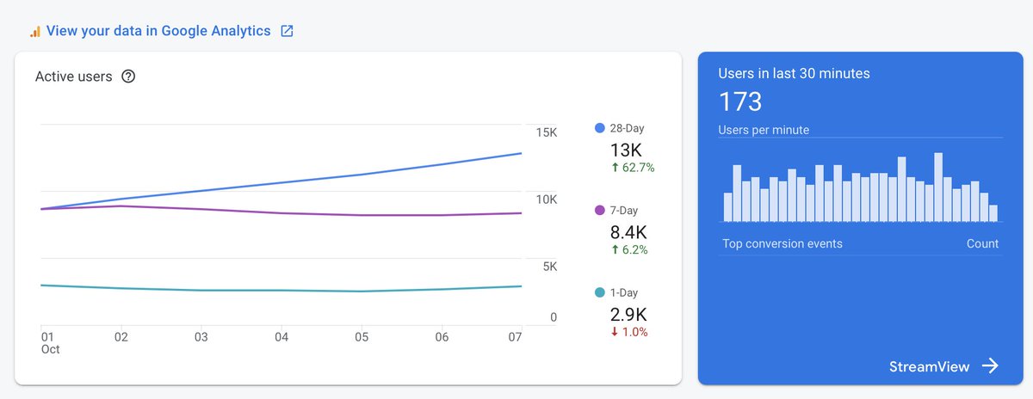1033x399 pixels.
Task: Select the 1-Day 2.9K metric
Action: pos(628,314)
